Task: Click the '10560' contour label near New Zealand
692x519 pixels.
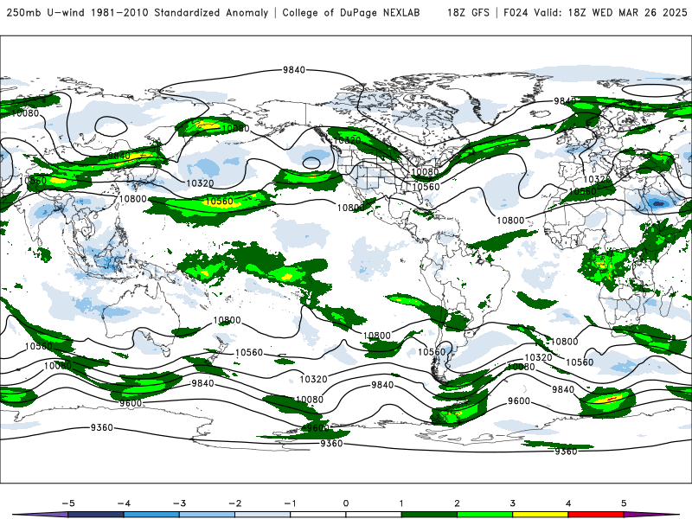Action: [249, 352]
